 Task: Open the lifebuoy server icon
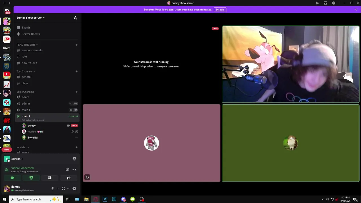tap(7, 102)
